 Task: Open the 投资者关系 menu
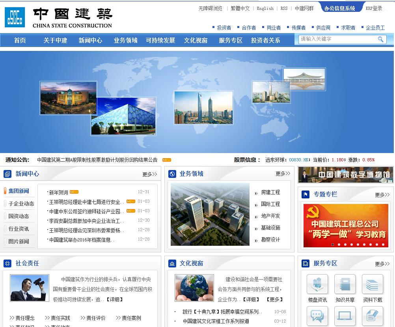click(x=266, y=40)
